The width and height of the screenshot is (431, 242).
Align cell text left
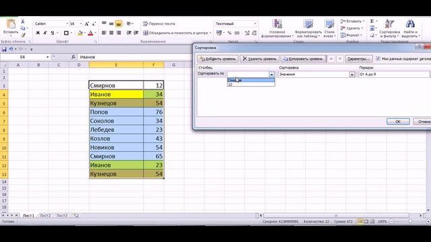coord(104,33)
